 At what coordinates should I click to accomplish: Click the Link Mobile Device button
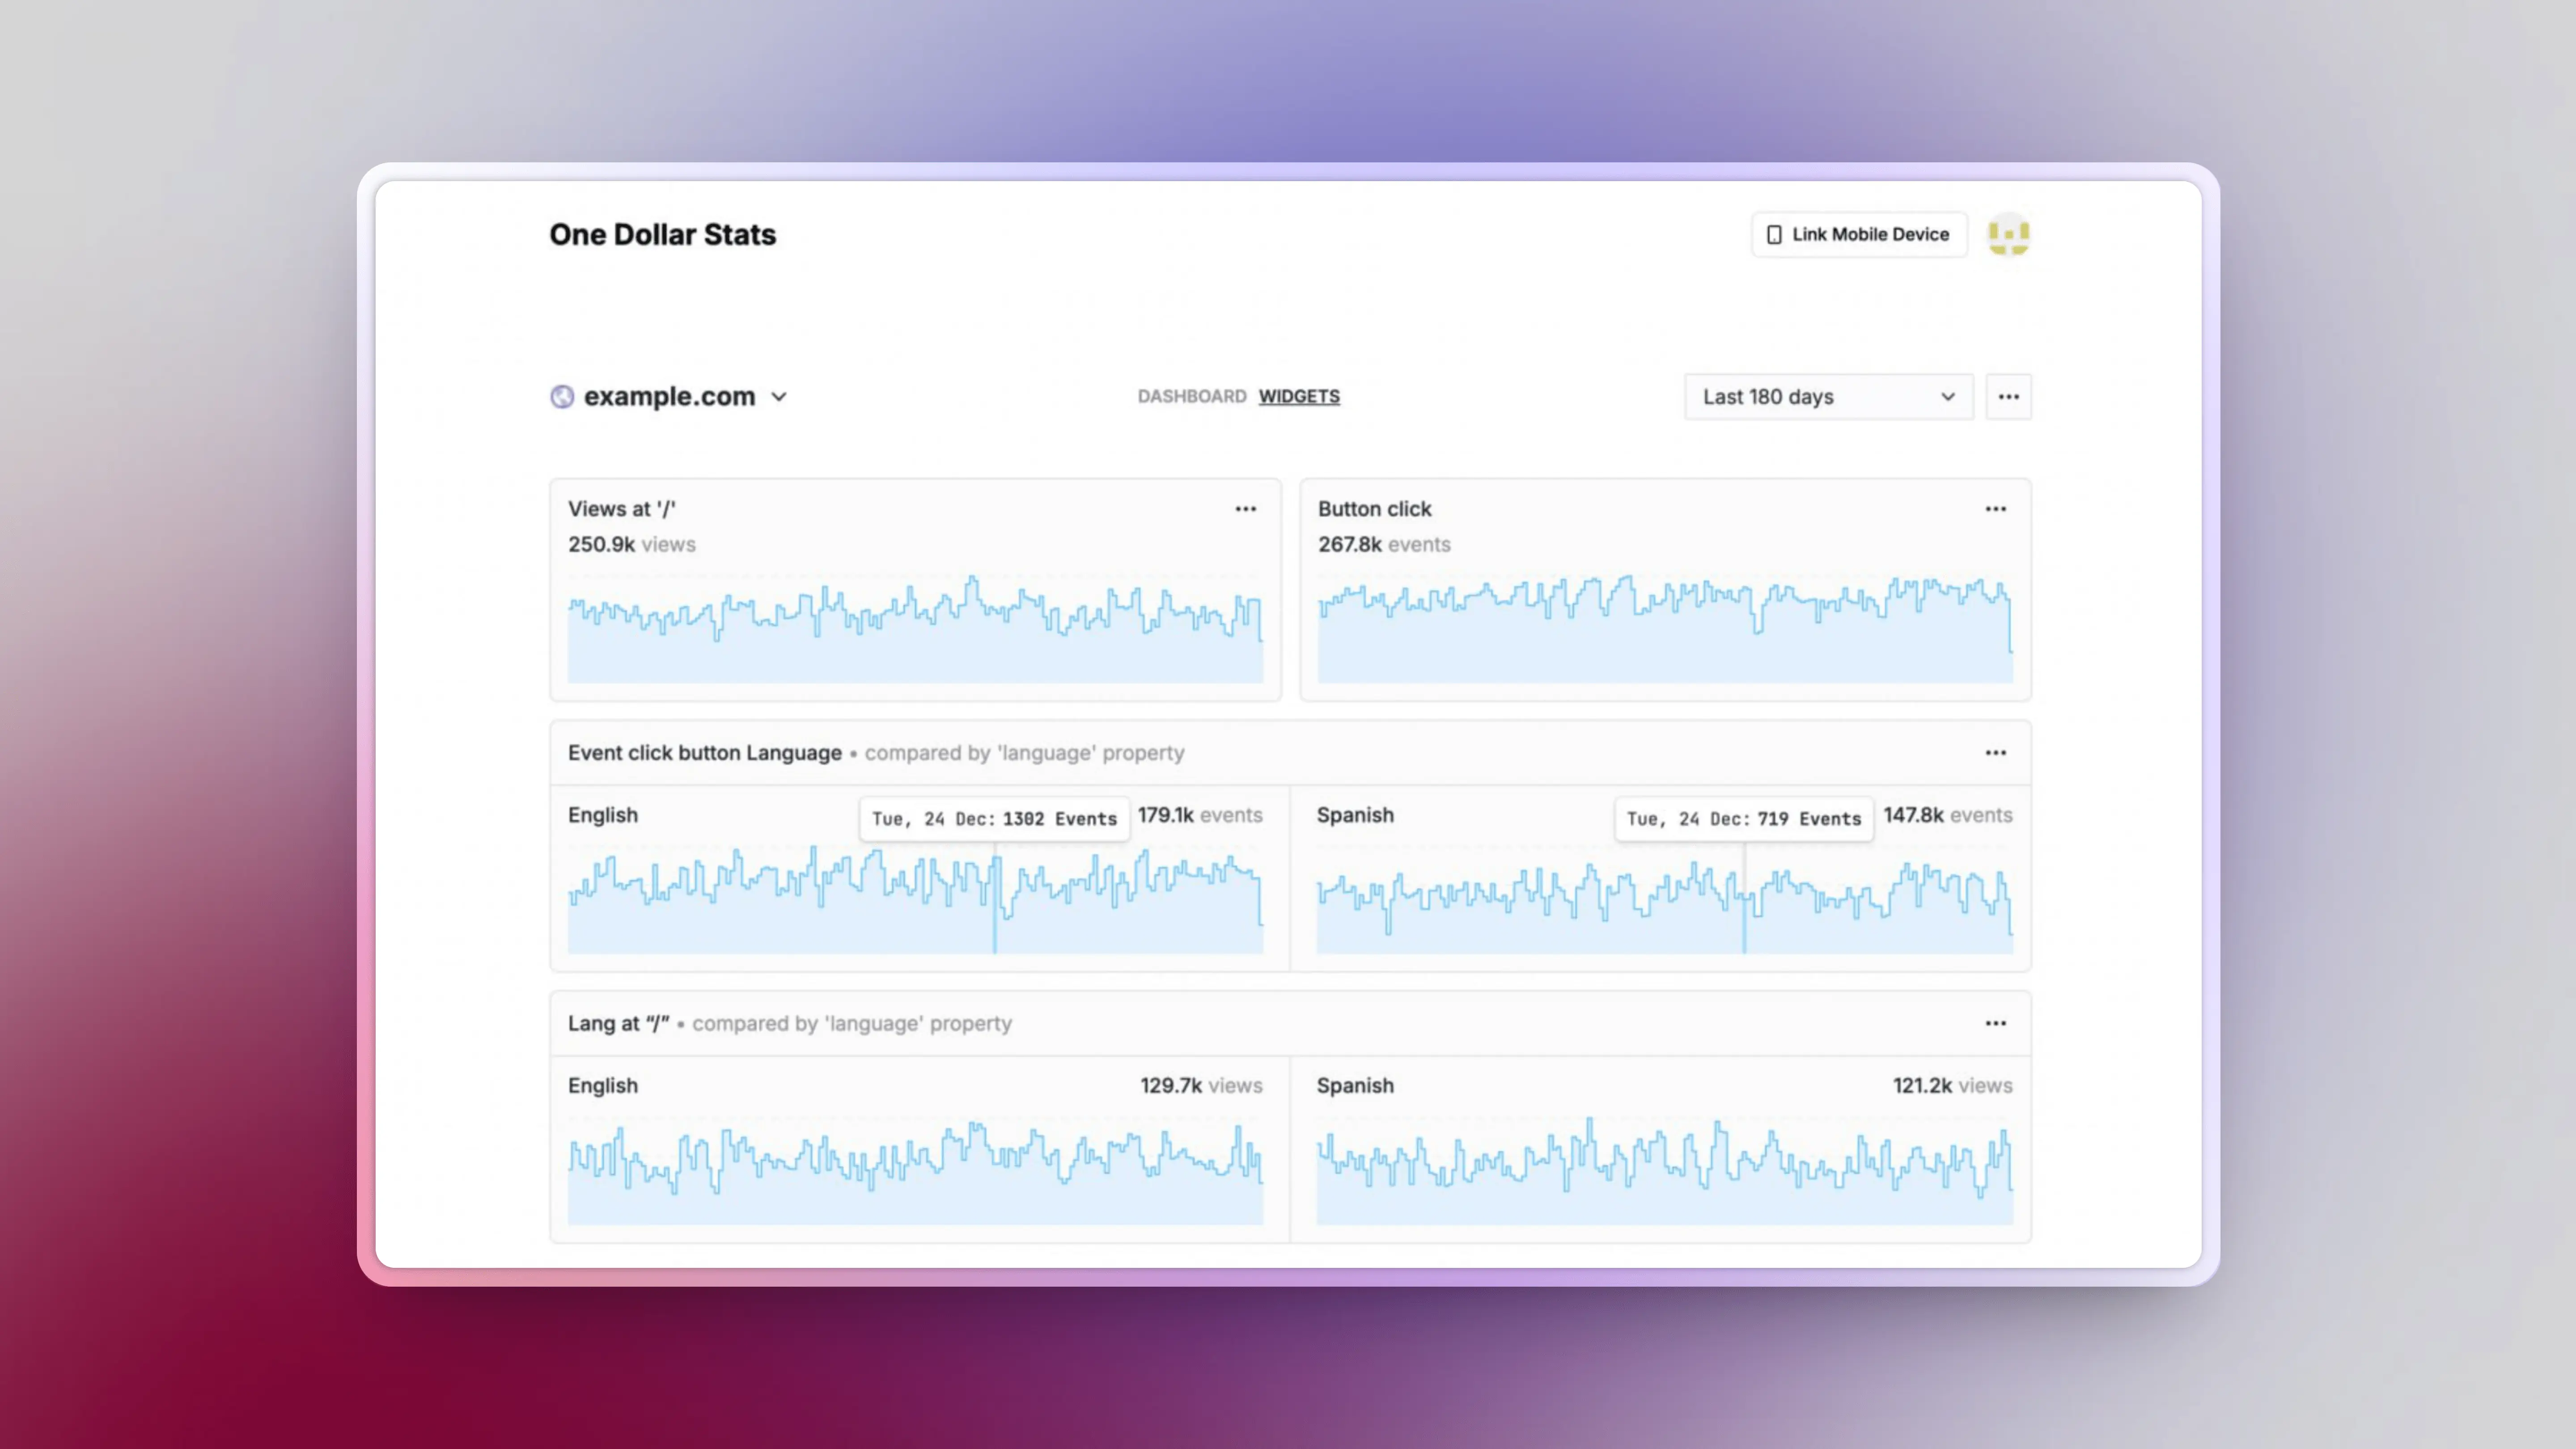tap(1859, 234)
